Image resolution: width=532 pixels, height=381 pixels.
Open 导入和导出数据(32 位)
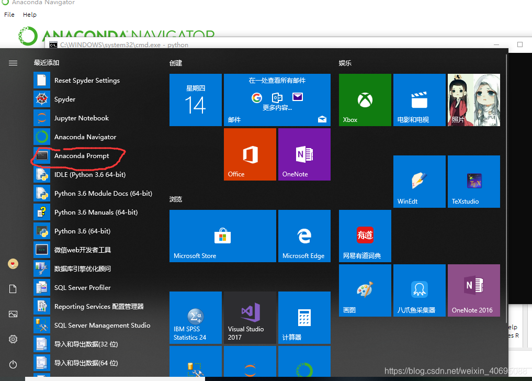(93, 344)
